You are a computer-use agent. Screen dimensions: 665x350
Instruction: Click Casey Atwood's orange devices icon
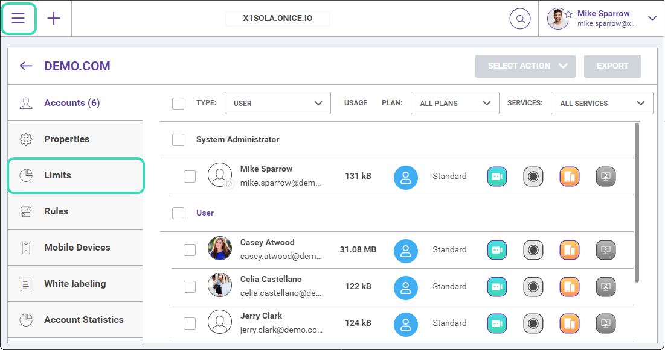[569, 249]
